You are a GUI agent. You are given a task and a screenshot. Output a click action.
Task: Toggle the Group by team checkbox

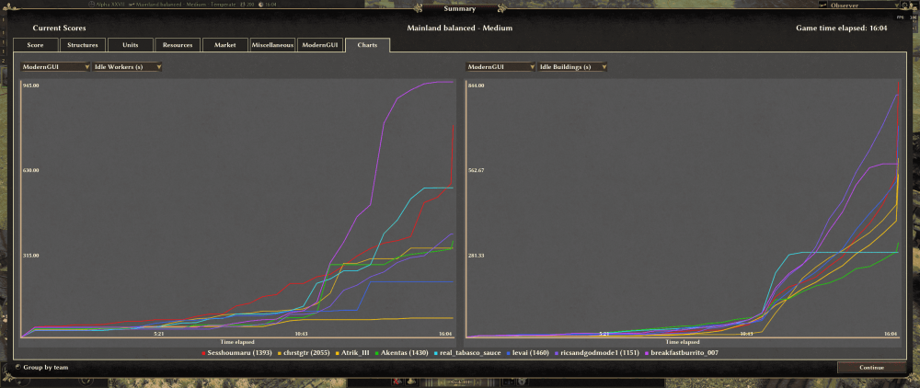18,368
